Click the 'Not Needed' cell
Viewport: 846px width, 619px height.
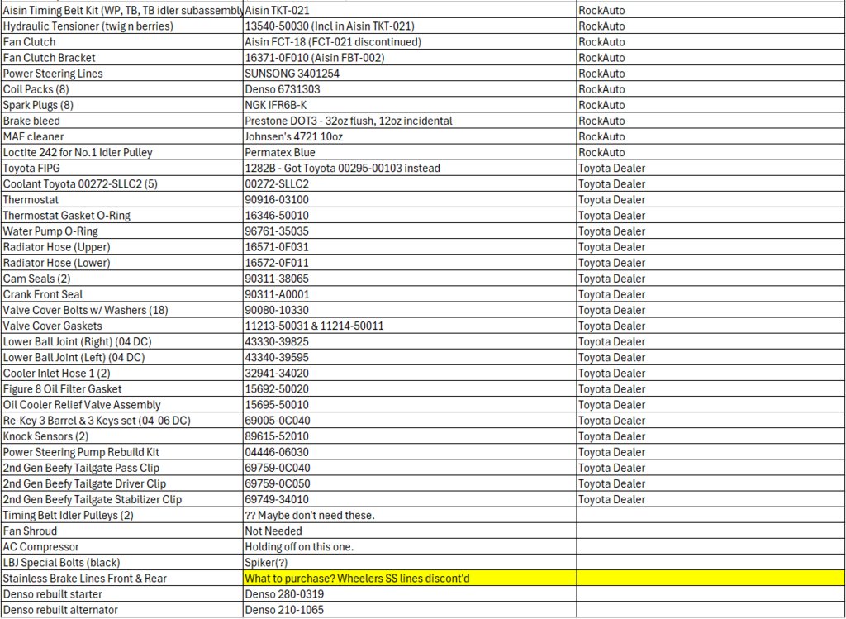410,530
